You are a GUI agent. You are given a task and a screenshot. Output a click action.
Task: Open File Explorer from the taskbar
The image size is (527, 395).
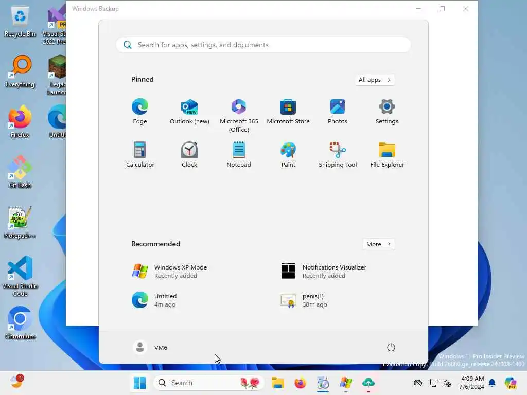click(x=277, y=383)
